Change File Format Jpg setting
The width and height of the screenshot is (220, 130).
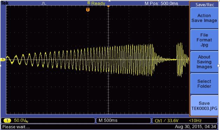pyautogui.click(x=204, y=40)
